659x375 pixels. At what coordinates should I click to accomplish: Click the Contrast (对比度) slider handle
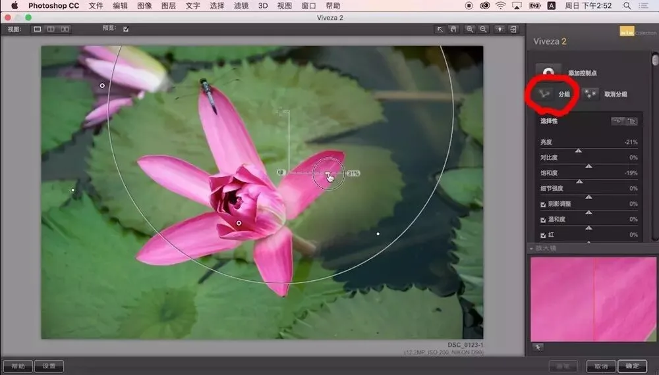coord(588,166)
